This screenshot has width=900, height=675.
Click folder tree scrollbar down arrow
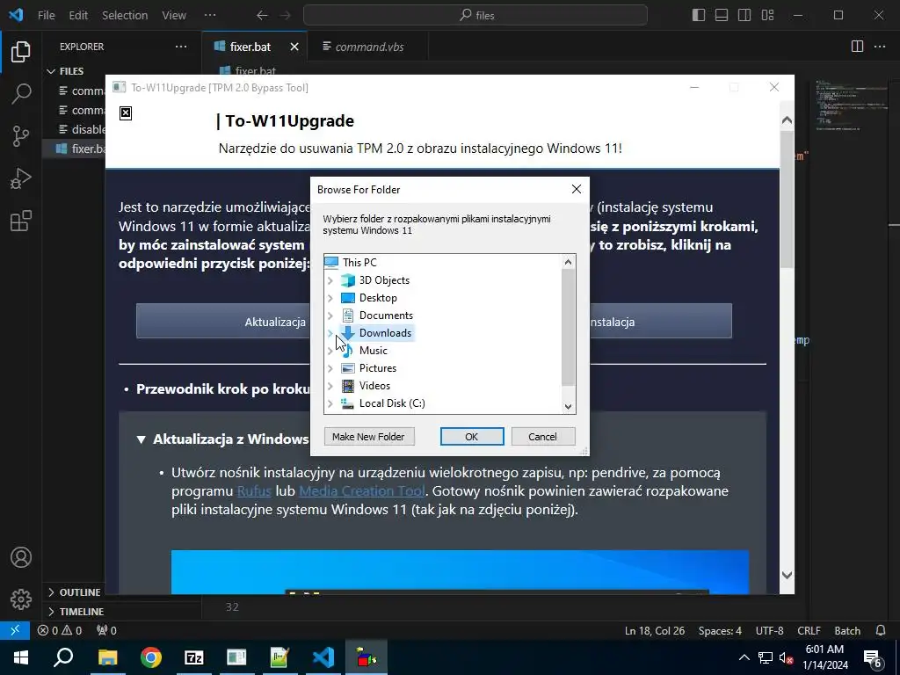pos(568,406)
